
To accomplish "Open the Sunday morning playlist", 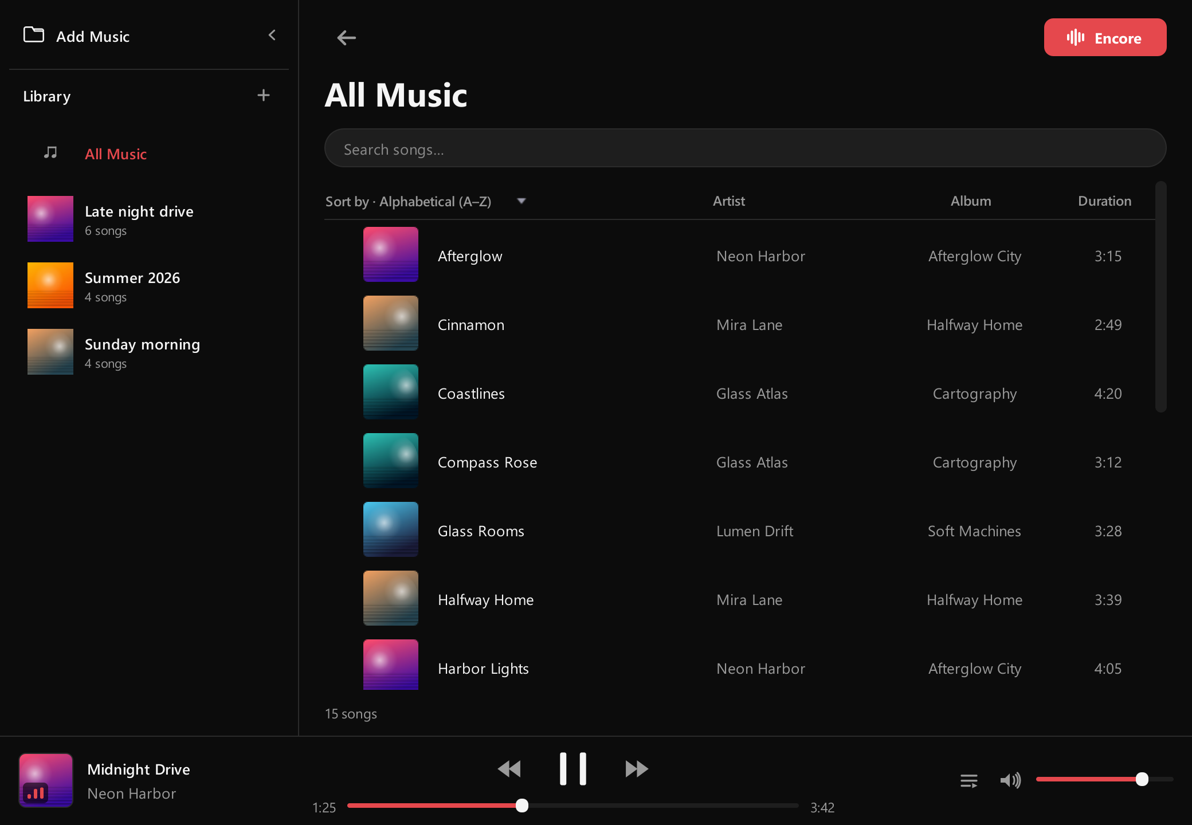I will tap(149, 352).
